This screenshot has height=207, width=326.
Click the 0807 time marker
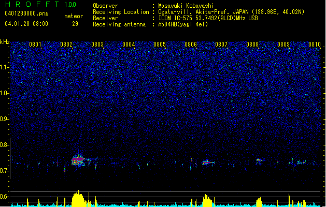click(221, 44)
